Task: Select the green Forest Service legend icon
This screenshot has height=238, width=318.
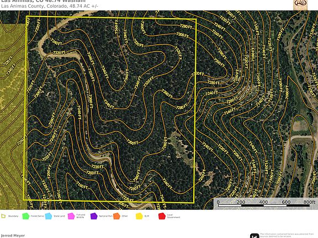Action: pos(26,216)
